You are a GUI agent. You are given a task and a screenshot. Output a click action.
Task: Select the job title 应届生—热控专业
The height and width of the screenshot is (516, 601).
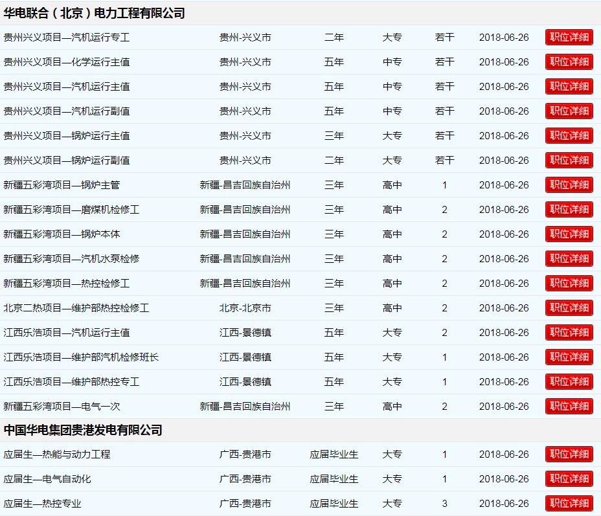42,503
